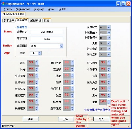The width and height of the screenshot is (132, 129).
Task: Expand the 进攻意识 dropdown
Action: (109, 49)
